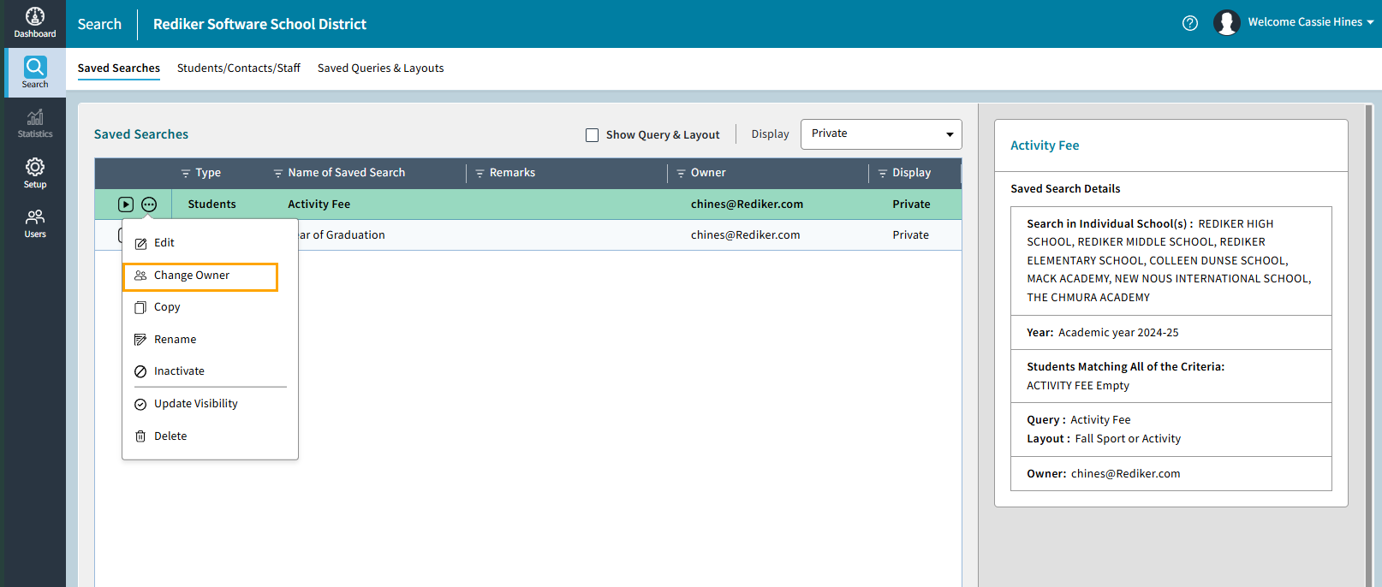Click the details panel vertical scrollbar
The image size is (1382, 587).
pyautogui.click(x=1368, y=346)
